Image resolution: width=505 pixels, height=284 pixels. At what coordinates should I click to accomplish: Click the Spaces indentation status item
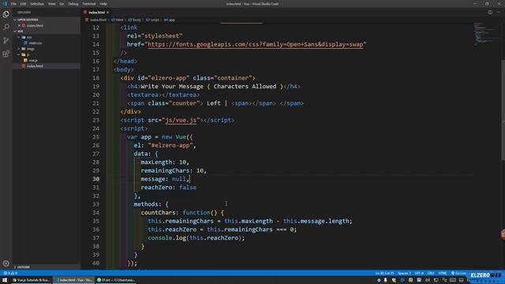click(404, 273)
